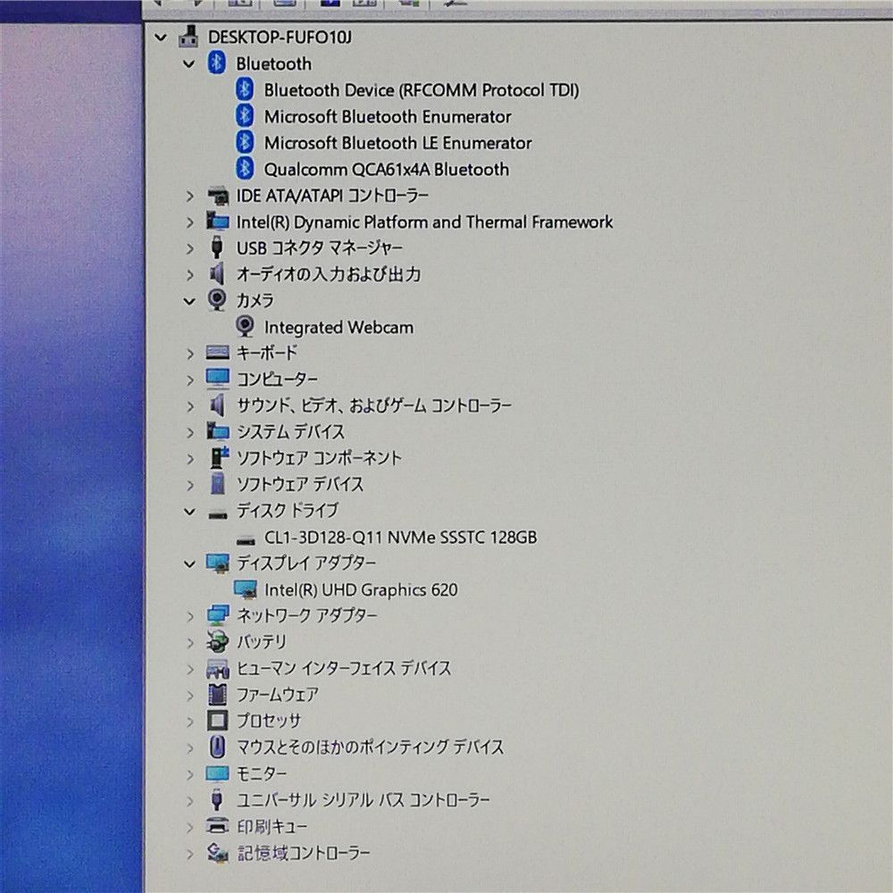Expand オーディオの入力および出力 category
The width and height of the screenshot is (893, 893).
(x=190, y=275)
